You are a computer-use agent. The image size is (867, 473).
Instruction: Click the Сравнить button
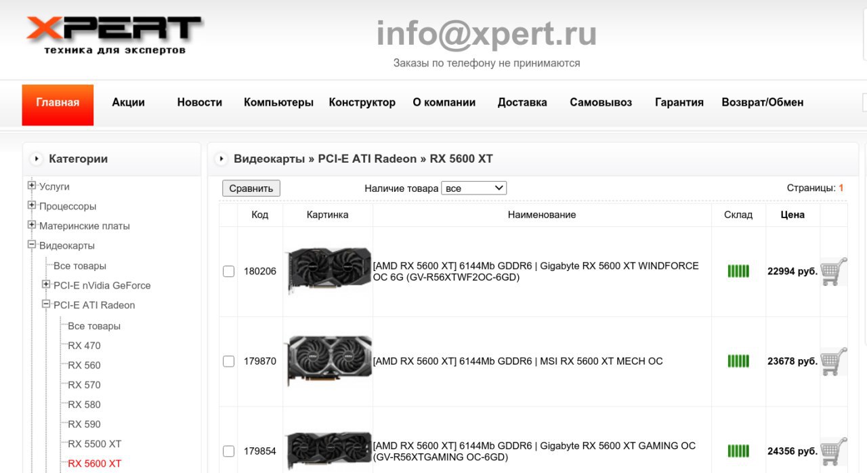(x=251, y=188)
